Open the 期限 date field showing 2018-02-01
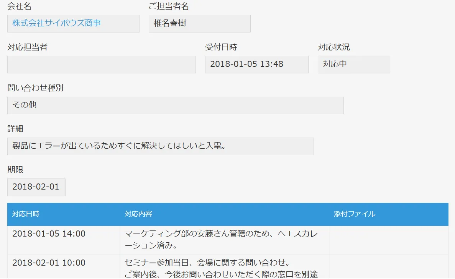This screenshot has height=279, width=455. 36,187
